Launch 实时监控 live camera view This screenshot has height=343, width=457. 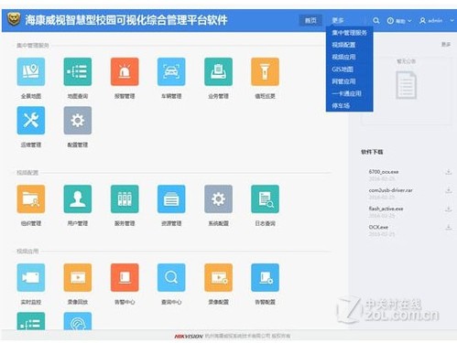coord(31,277)
